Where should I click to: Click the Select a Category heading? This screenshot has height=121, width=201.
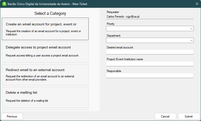50,13
